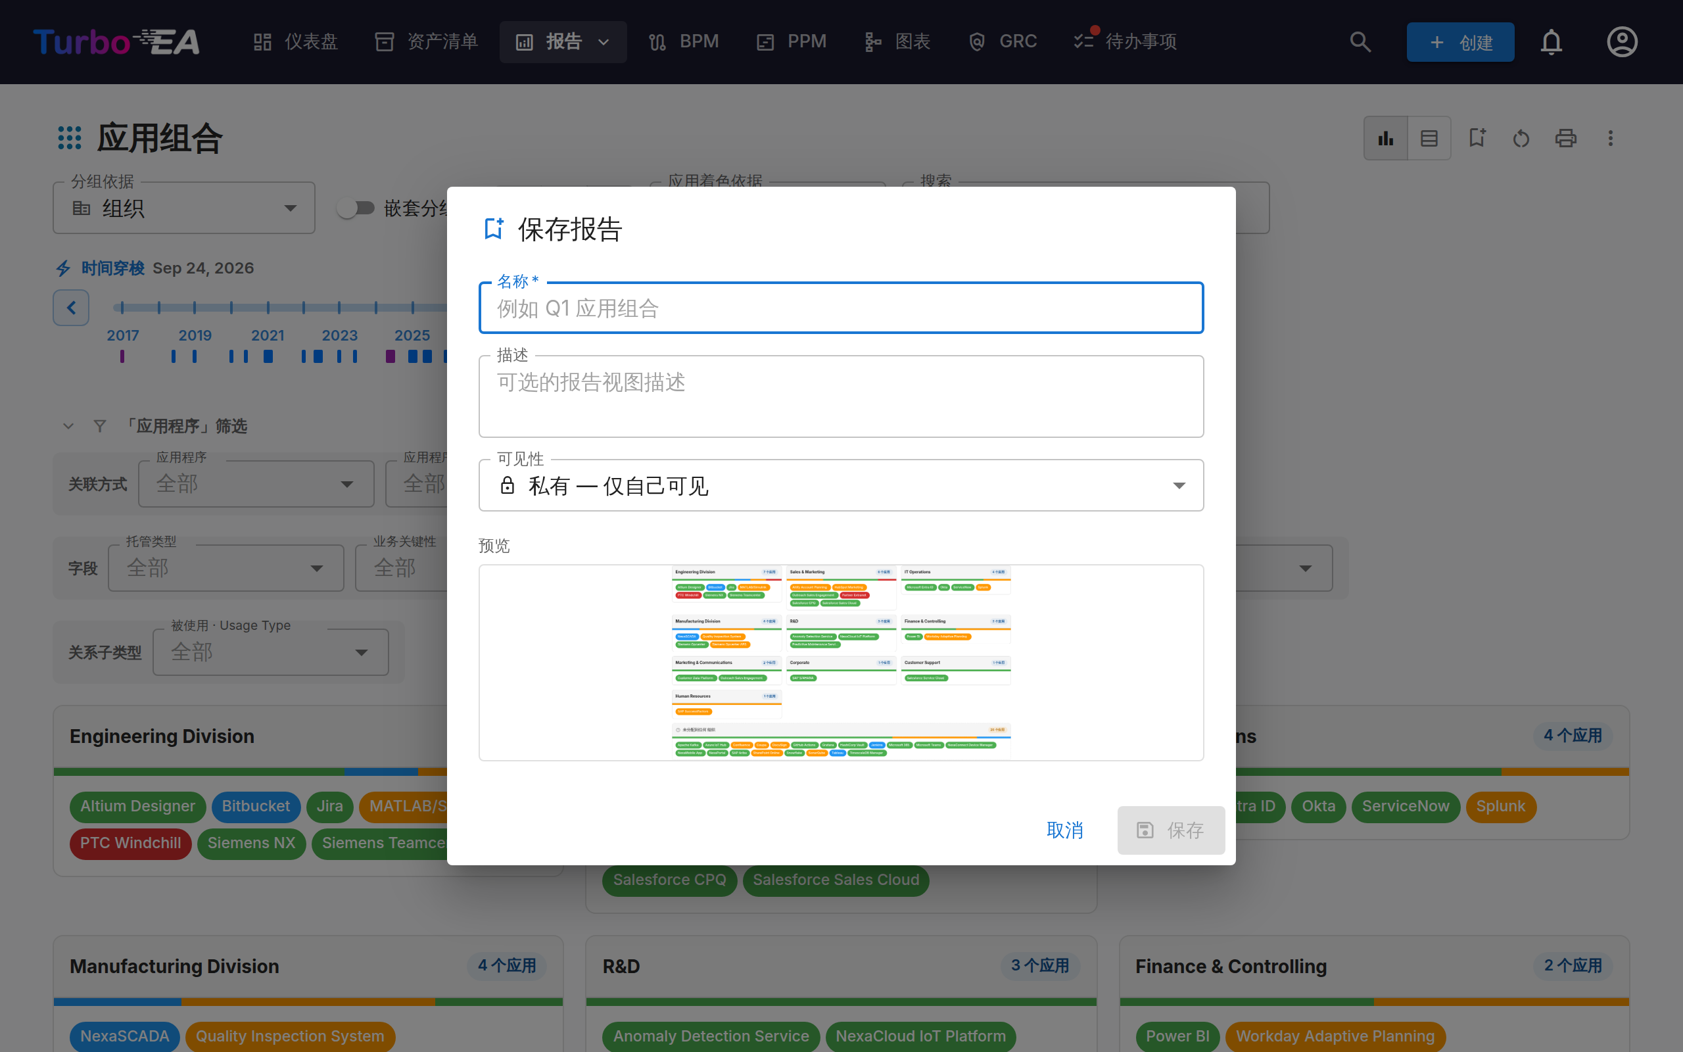This screenshot has height=1052, width=1683.
Task: Click the Salesforce CPQ chip
Action: pos(670,880)
